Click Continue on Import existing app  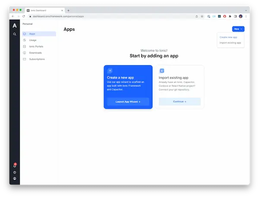[180, 102]
